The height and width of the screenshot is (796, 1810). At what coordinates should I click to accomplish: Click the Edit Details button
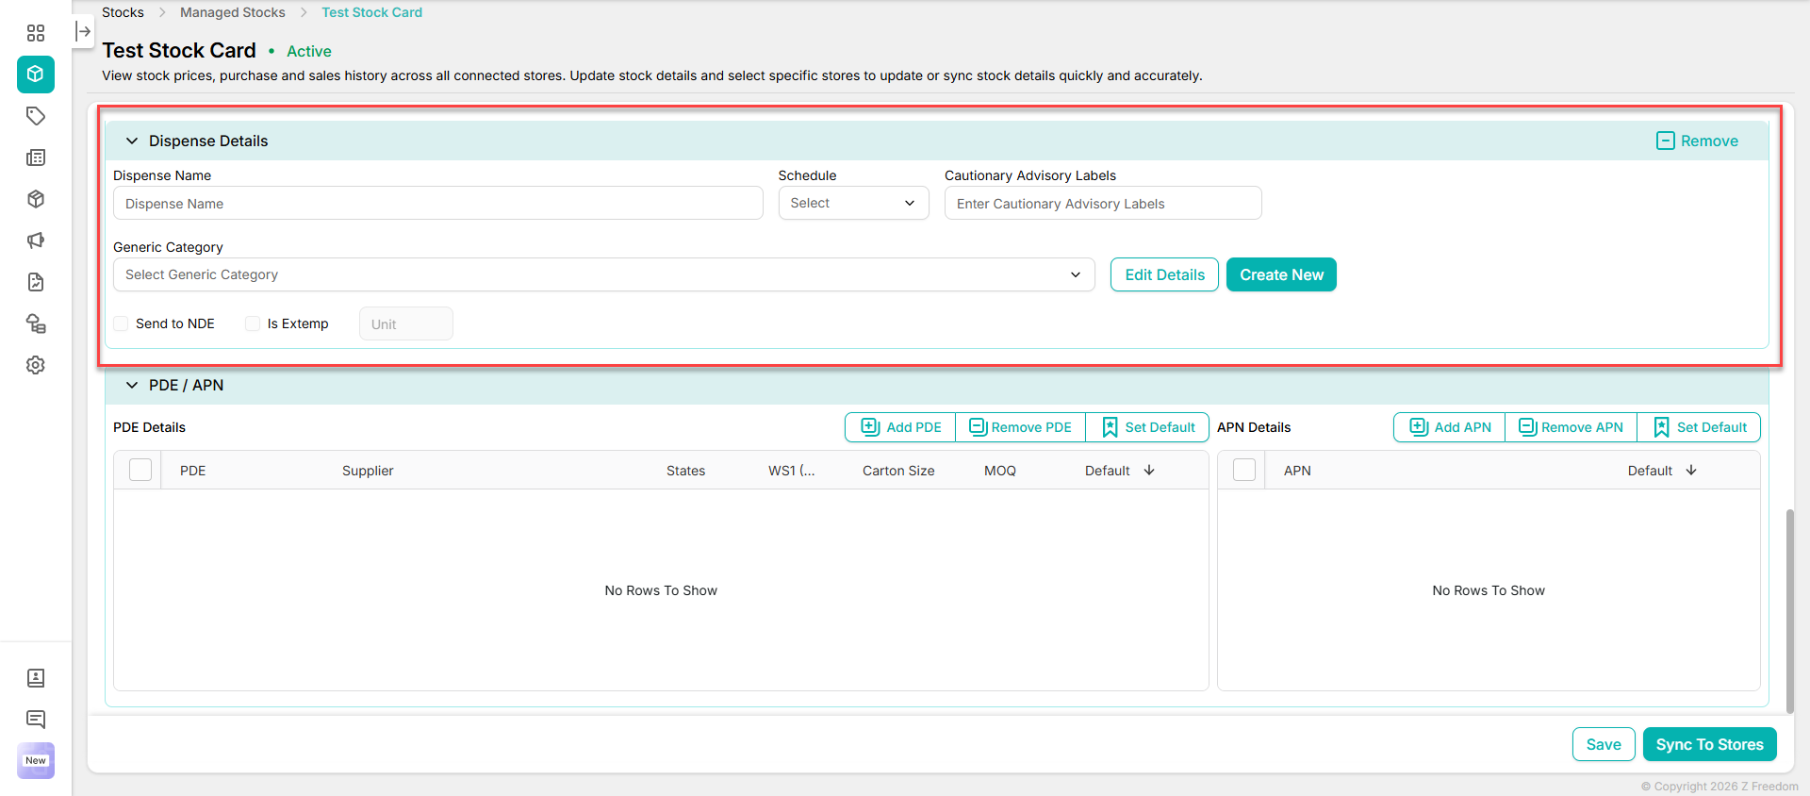tap(1164, 274)
